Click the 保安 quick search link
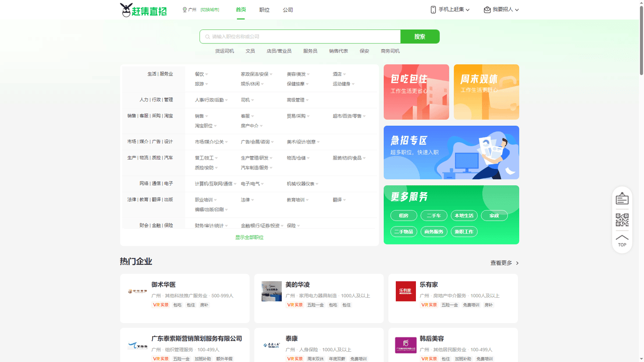Screen dimensions: 644x362 (364, 51)
